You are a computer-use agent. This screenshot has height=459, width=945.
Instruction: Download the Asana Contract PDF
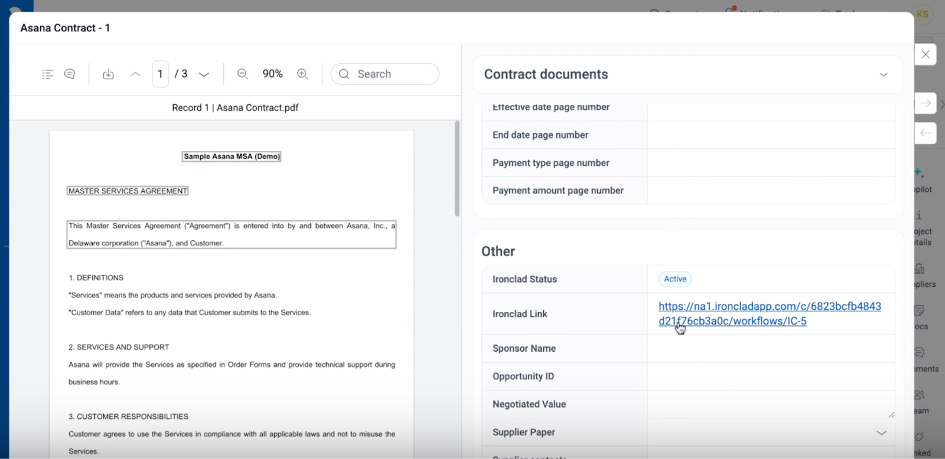[x=108, y=74]
